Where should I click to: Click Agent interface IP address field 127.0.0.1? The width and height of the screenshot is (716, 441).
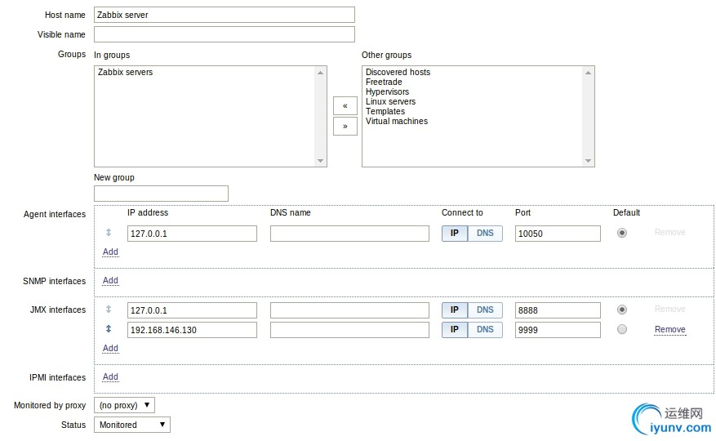(x=192, y=234)
